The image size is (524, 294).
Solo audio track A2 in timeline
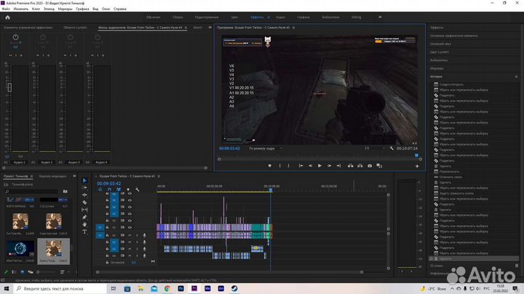[x=137, y=242]
